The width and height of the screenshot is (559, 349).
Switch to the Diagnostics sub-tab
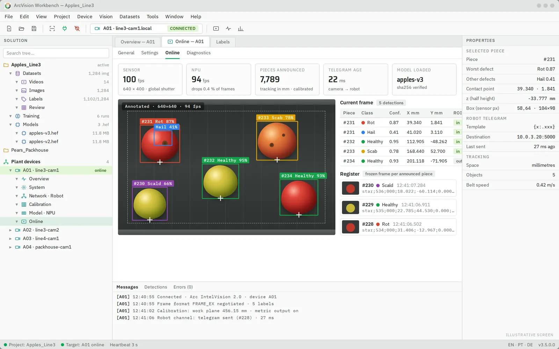[x=198, y=53]
